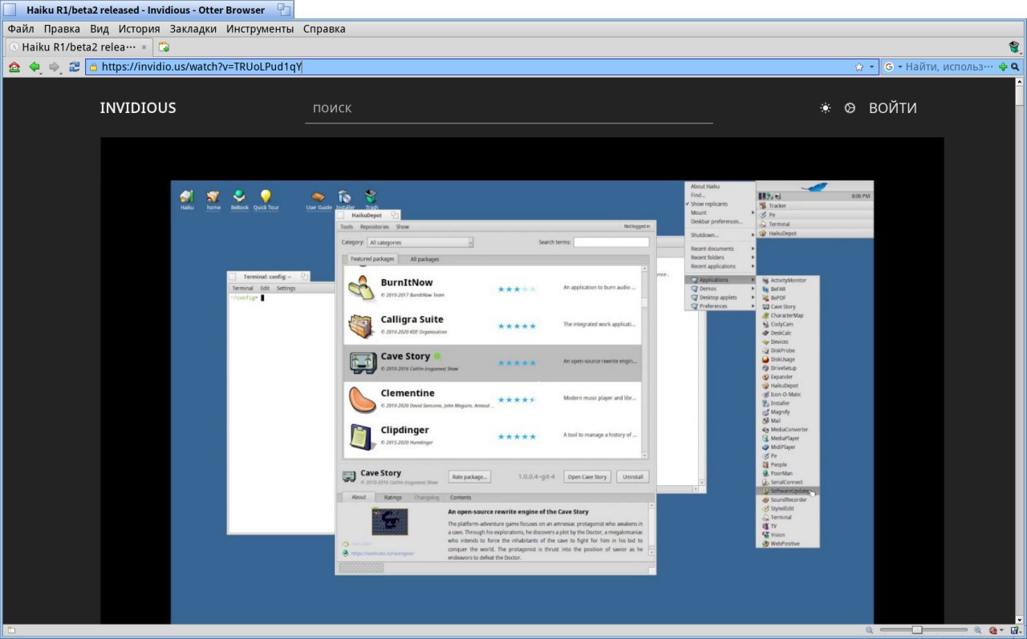The height and width of the screenshot is (639, 1027).
Task: Click the ВОЙТИ login link
Action: (x=893, y=108)
